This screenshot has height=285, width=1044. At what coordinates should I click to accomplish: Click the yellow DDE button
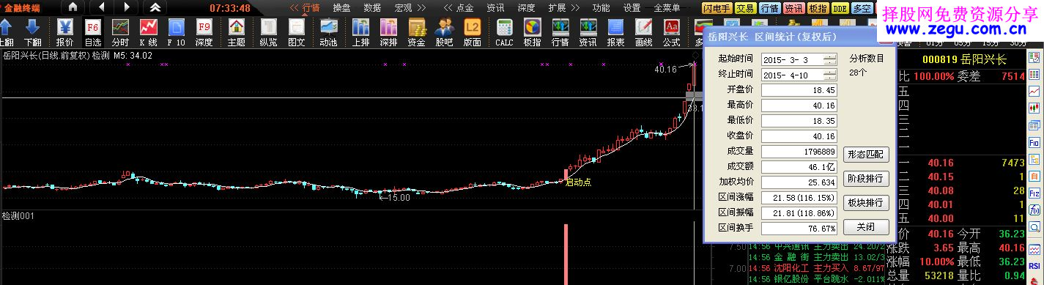click(x=840, y=9)
